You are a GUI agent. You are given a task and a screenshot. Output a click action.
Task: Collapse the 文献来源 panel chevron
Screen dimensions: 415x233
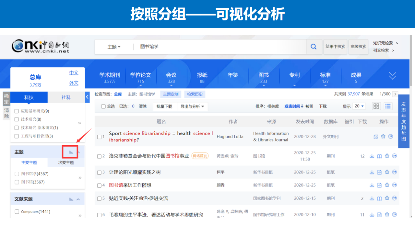click(x=78, y=199)
